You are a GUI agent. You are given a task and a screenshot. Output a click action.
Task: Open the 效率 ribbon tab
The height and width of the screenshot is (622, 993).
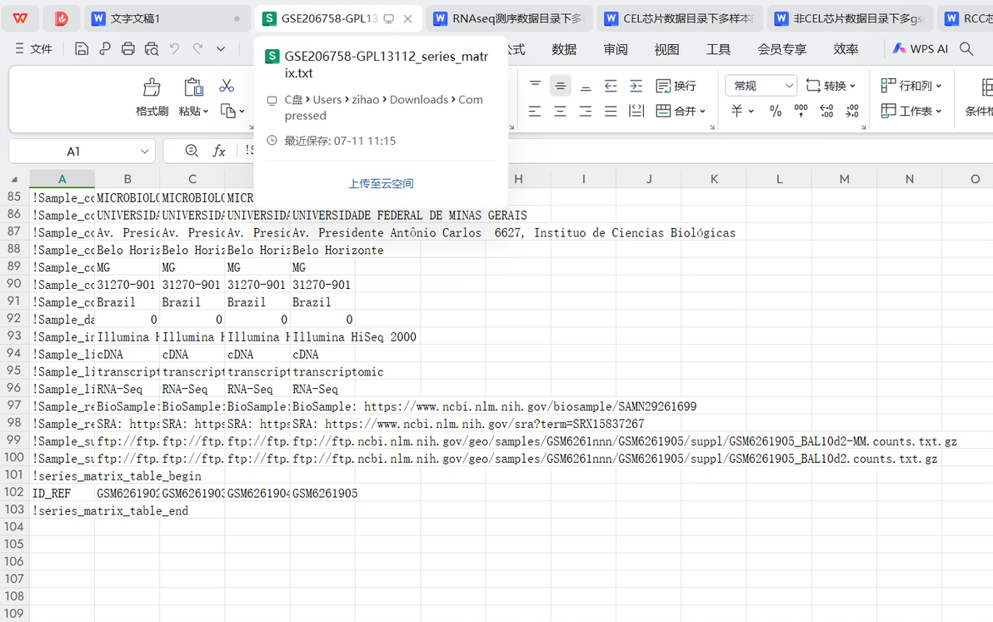[846, 49]
